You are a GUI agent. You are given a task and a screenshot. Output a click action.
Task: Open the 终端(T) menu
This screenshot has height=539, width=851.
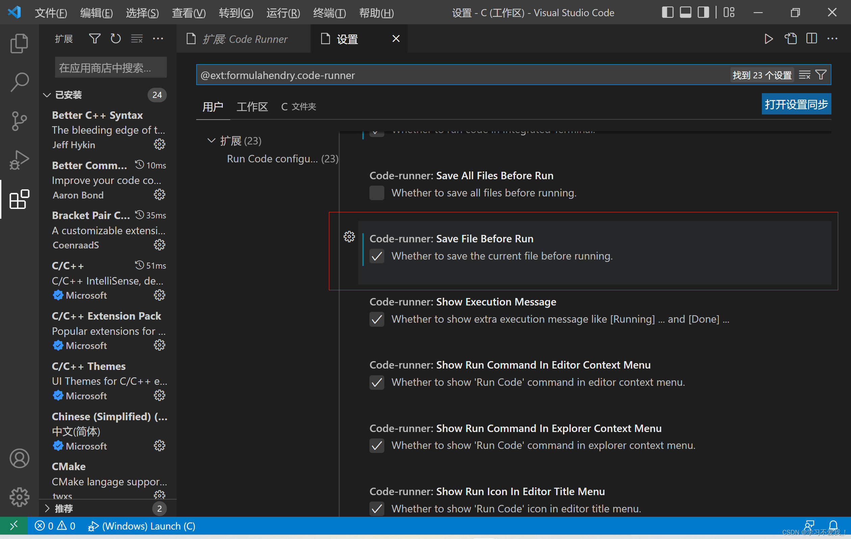point(329,13)
